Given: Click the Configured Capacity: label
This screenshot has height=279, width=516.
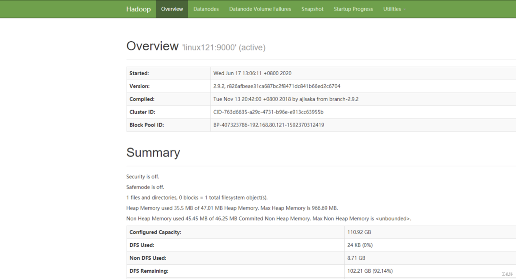Looking at the screenshot, I should coord(155,232).
